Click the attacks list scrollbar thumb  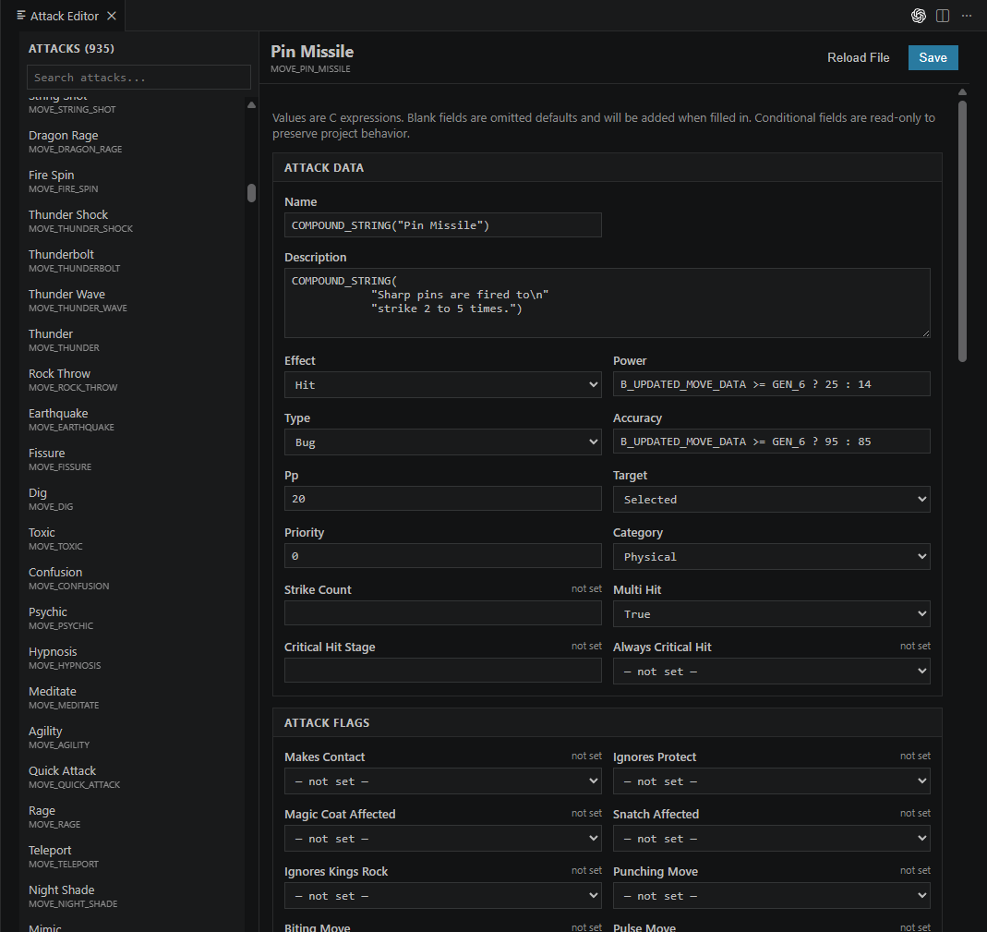point(251,193)
